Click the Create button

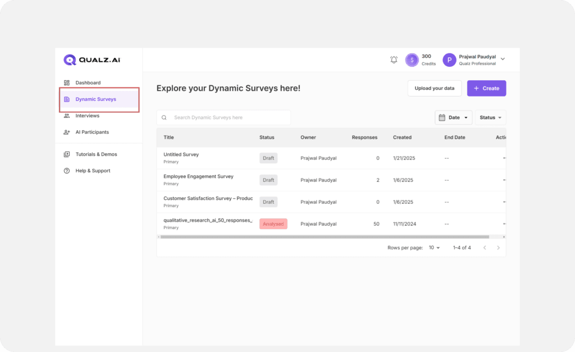coord(486,88)
